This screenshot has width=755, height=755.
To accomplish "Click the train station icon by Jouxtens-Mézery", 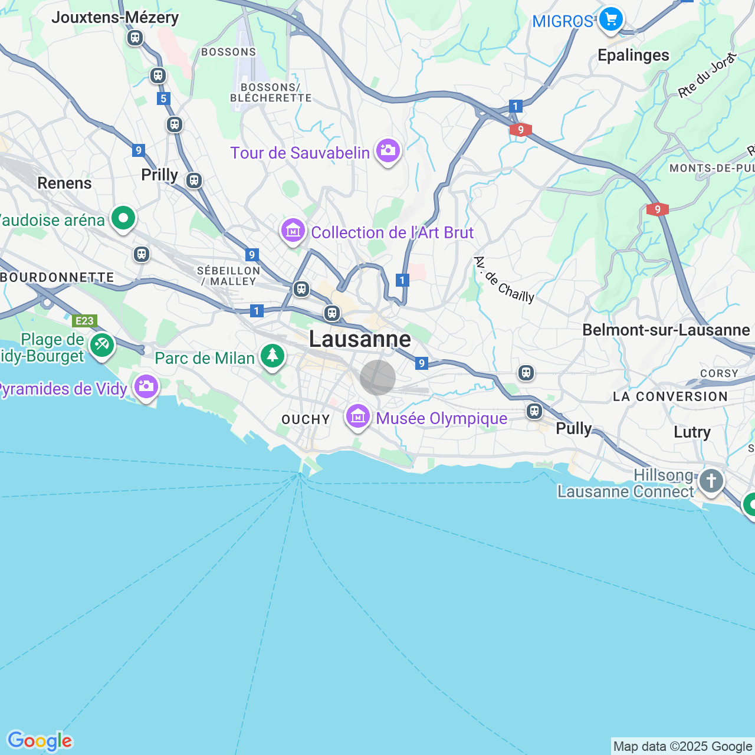I will [135, 38].
